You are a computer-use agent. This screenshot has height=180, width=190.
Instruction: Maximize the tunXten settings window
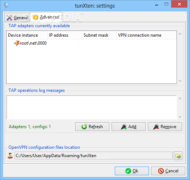click(x=166, y=4)
